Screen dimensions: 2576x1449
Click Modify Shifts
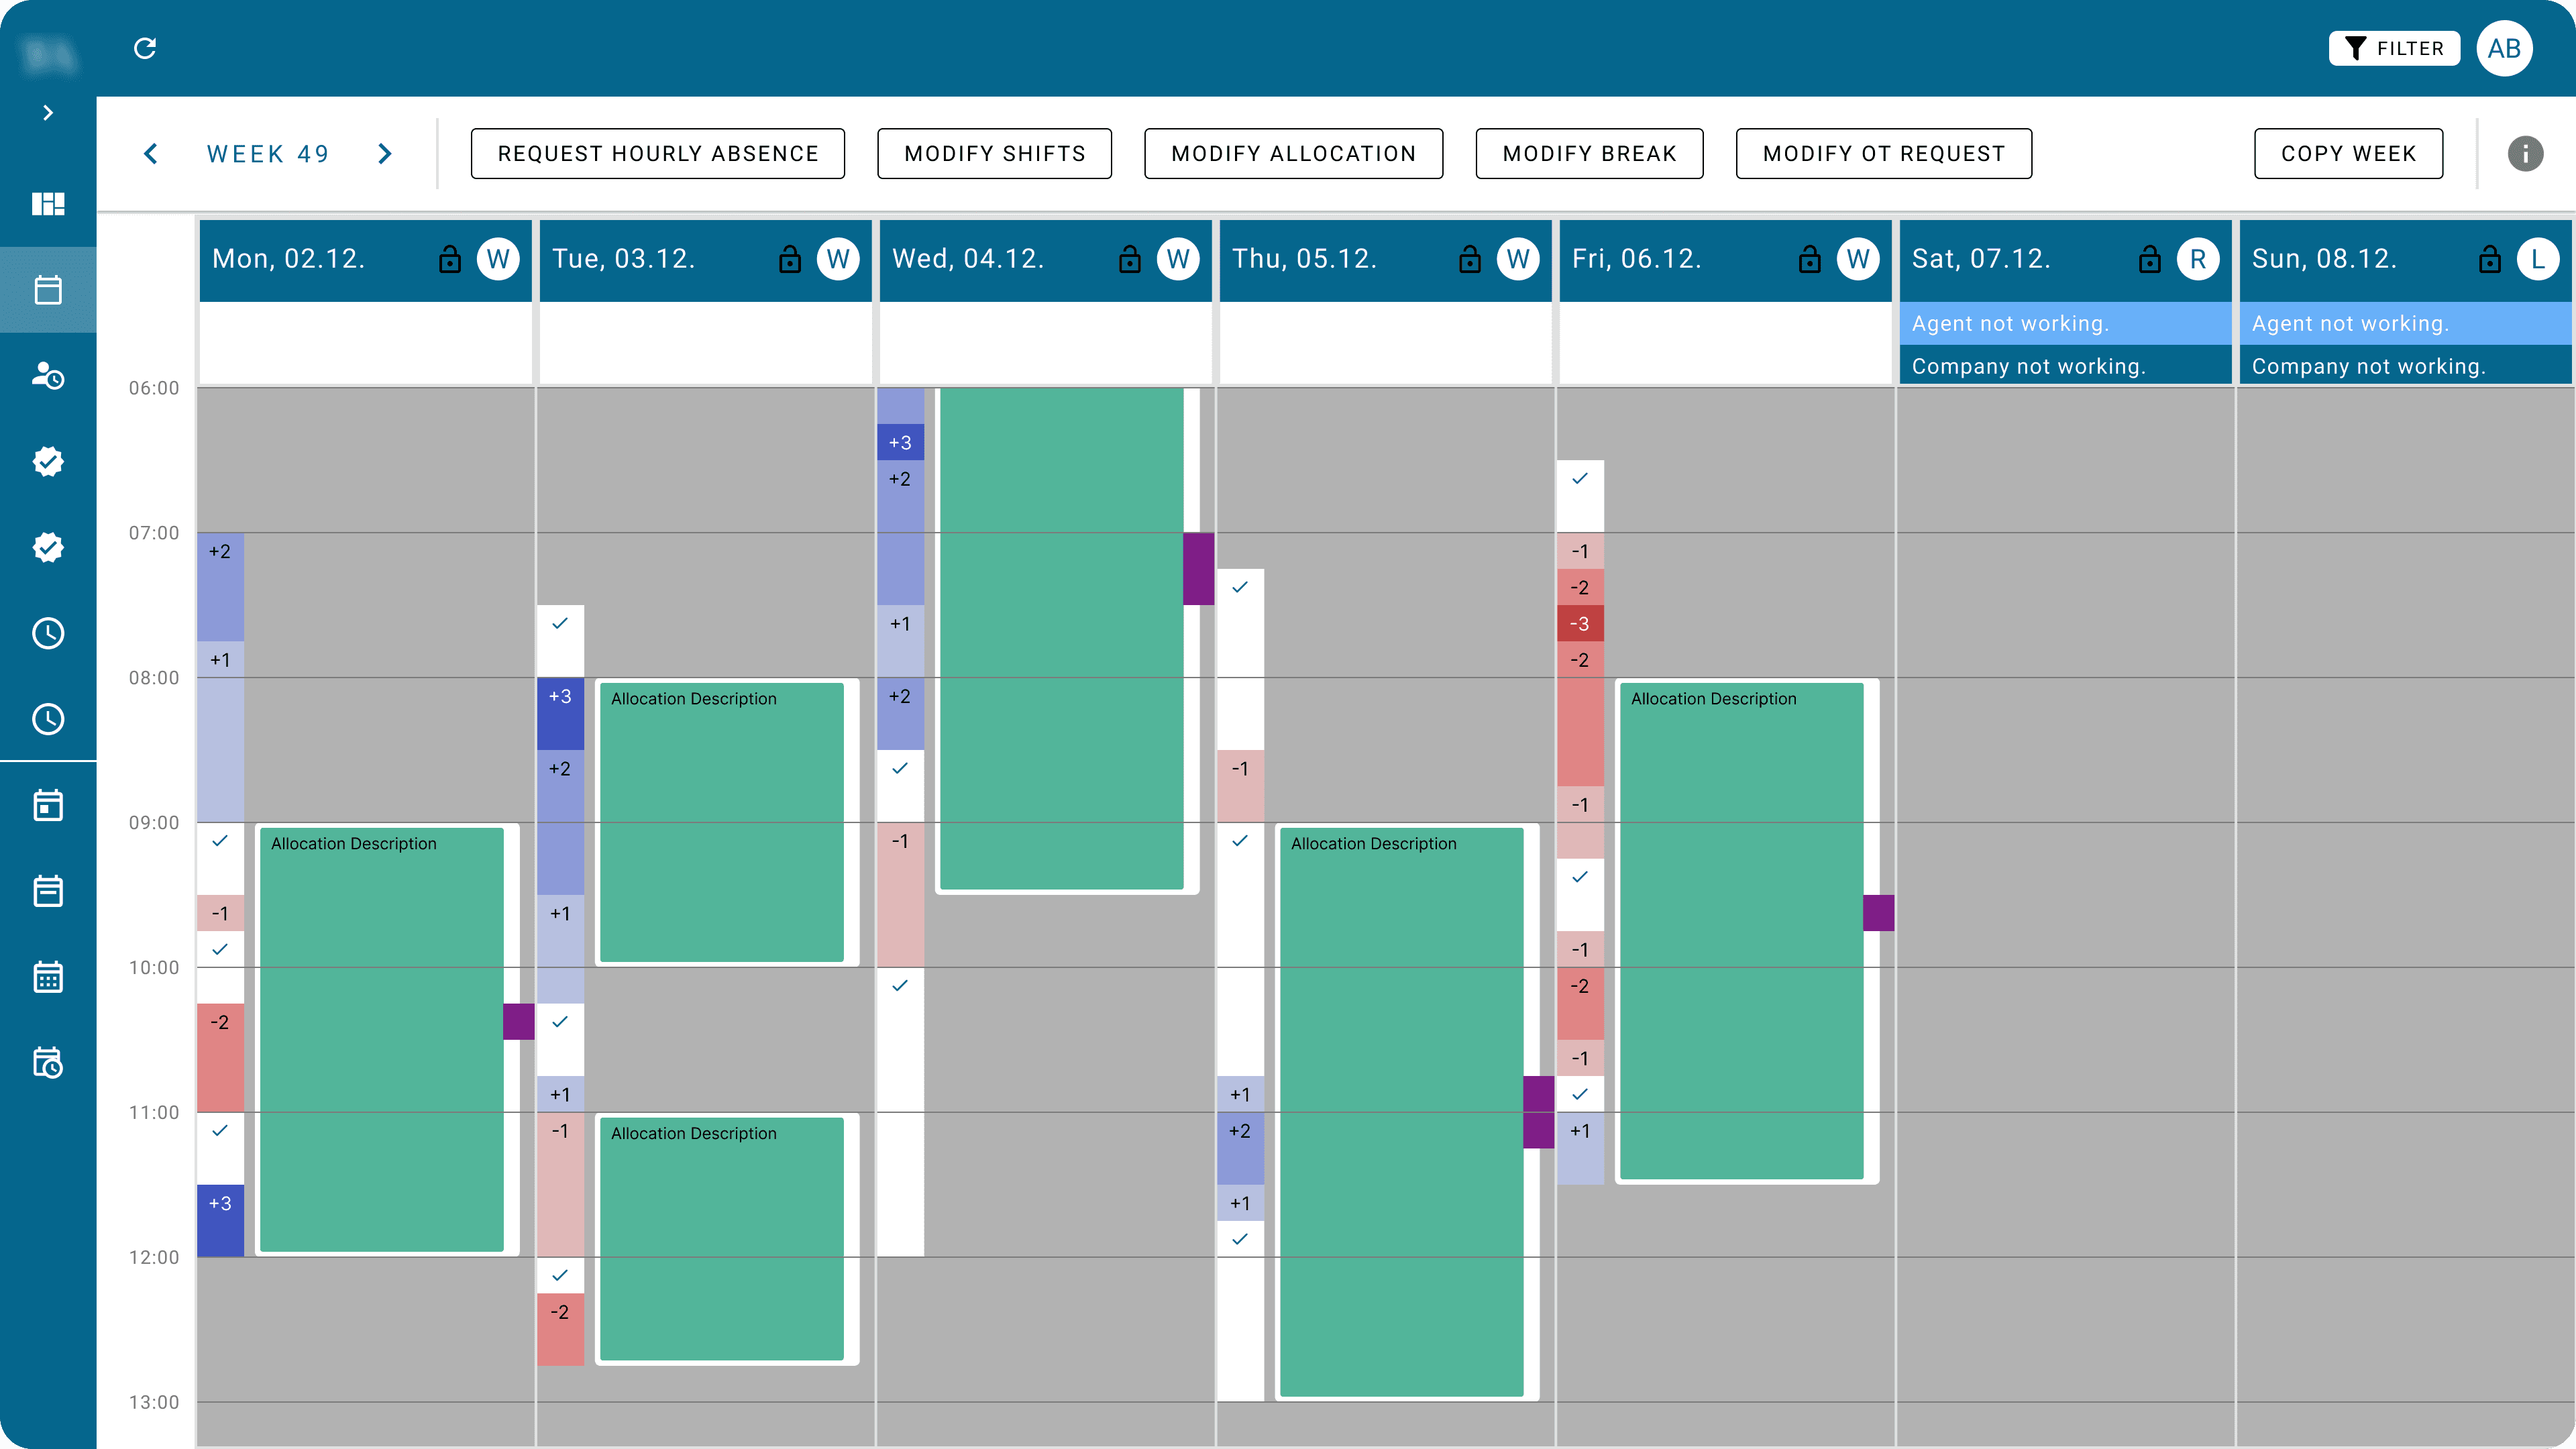pyautogui.click(x=994, y=154)
